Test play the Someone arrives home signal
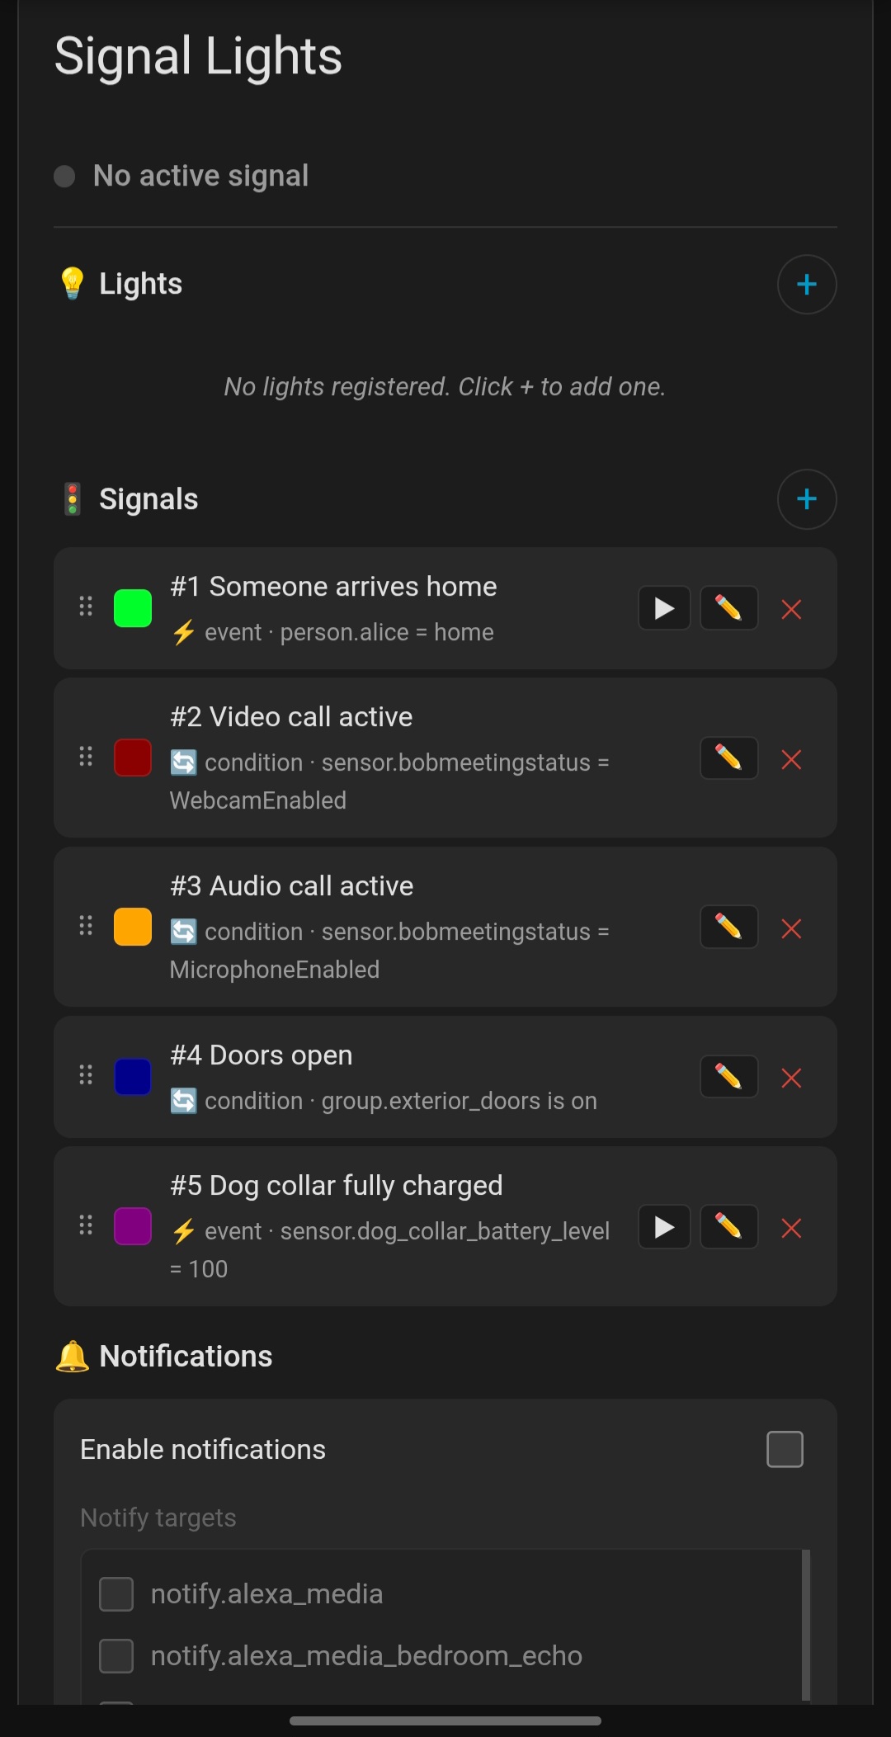 tap(664, 609)
